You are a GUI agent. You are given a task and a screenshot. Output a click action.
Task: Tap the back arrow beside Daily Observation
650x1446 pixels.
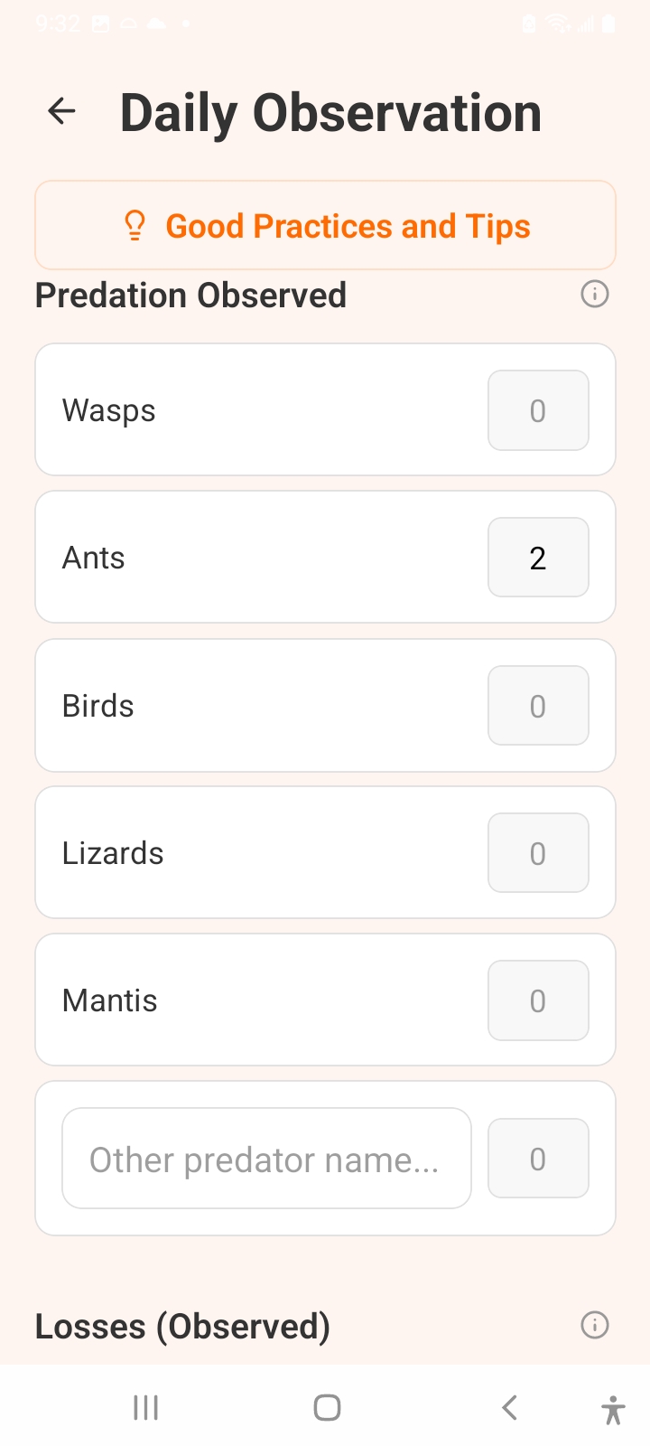coord(61,111)
